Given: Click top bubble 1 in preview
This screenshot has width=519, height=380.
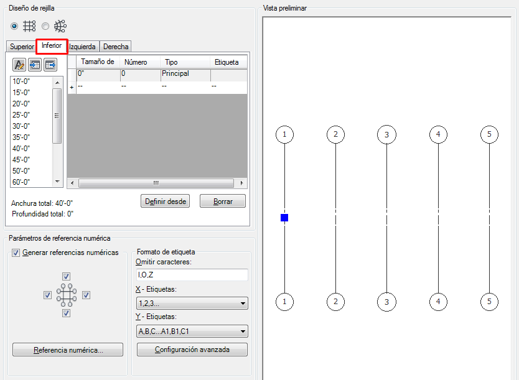Looking at the screenshot, I should (x=284, y=134).
